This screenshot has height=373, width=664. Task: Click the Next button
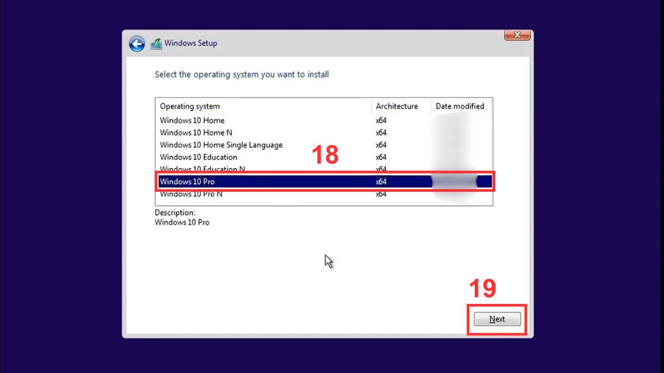pyautogui.click(x=497, y=319)
